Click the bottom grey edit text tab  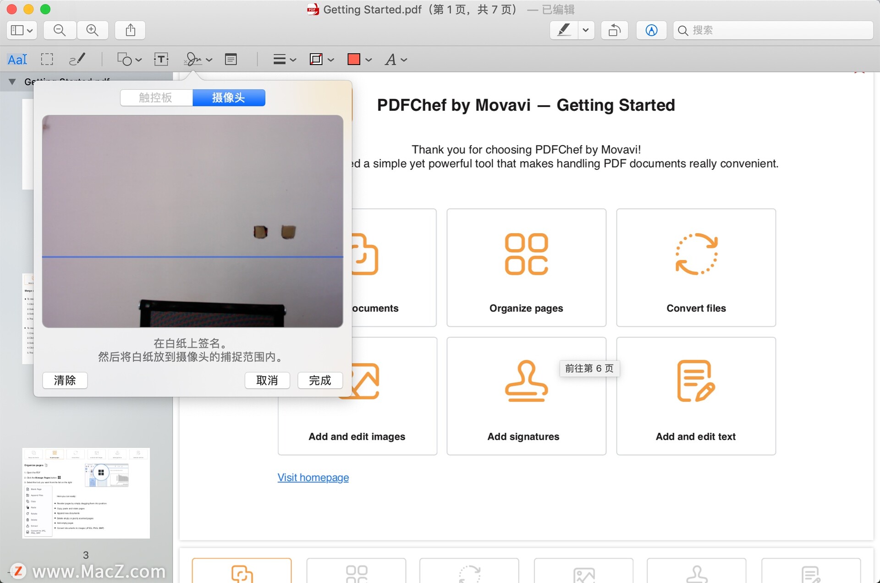tap(811, 571)
